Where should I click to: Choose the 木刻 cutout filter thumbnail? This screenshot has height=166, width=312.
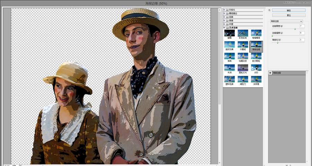[x=229, y=68]
